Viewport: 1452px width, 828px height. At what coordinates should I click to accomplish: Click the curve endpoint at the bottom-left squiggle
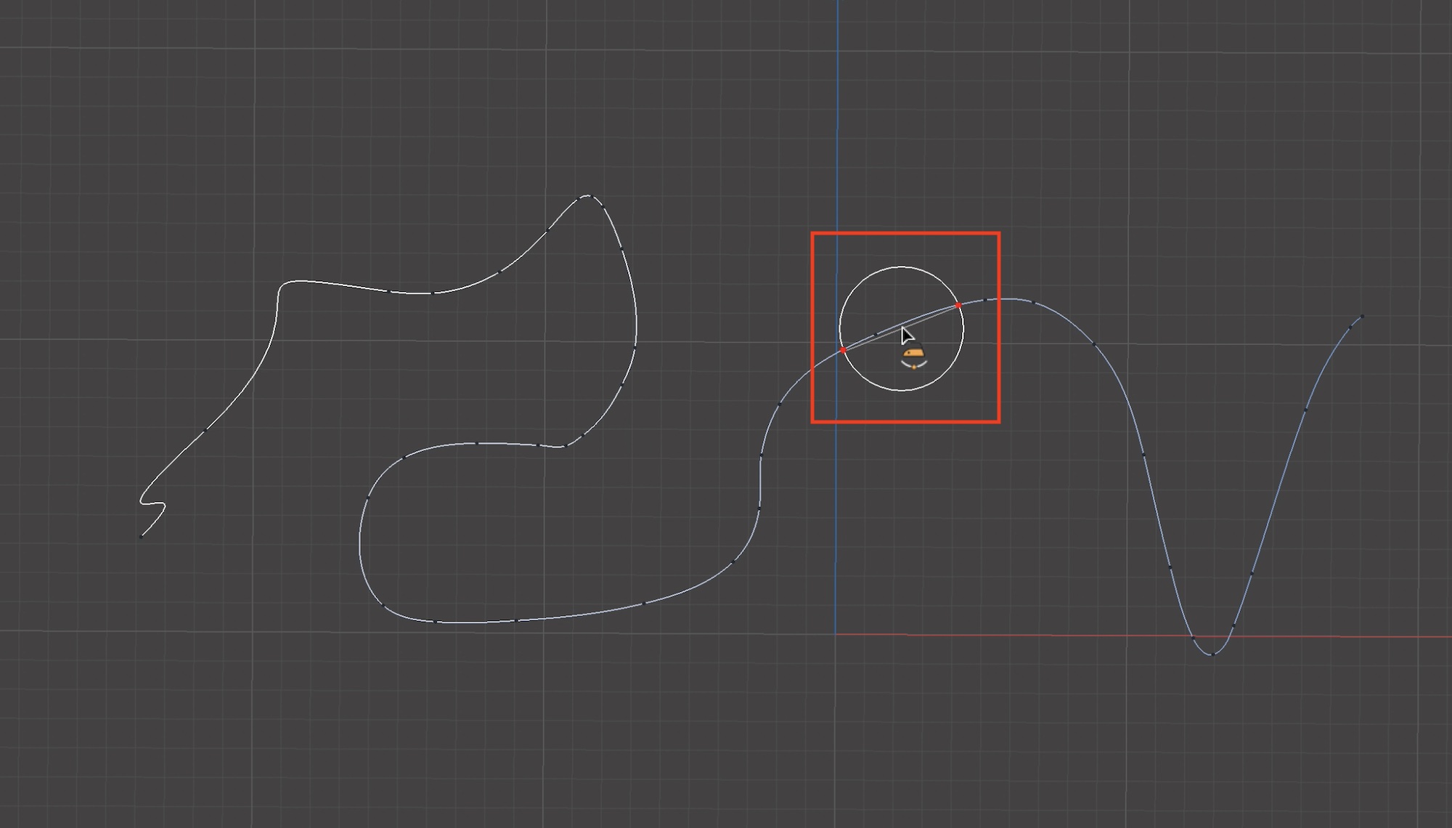pos(141,537)
